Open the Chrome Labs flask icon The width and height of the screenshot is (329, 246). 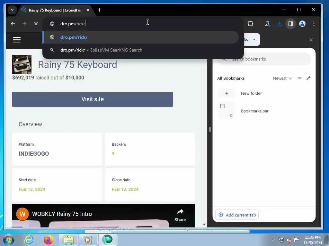point(268,24)
